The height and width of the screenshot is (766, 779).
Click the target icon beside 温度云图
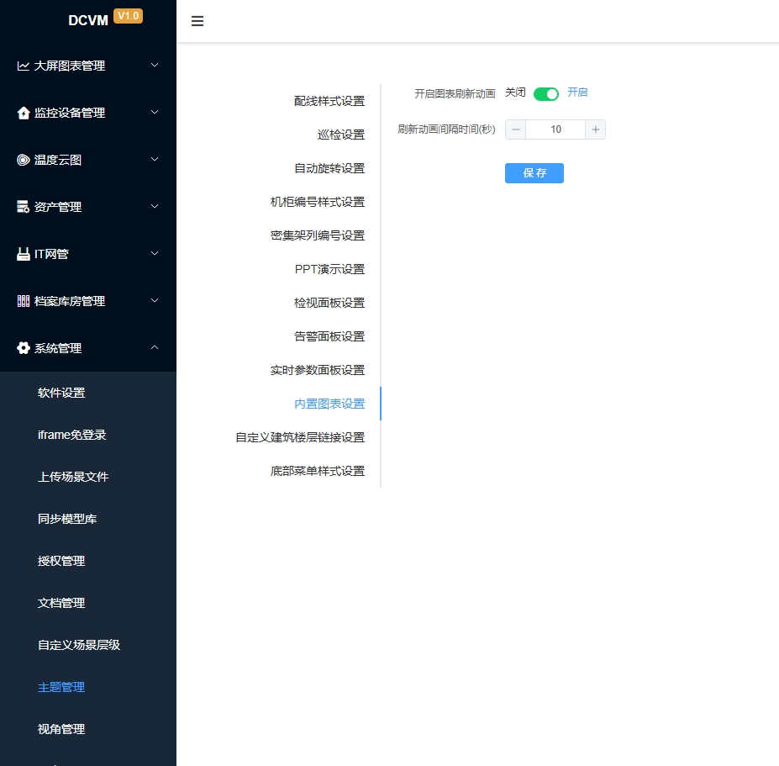point(24,160)
